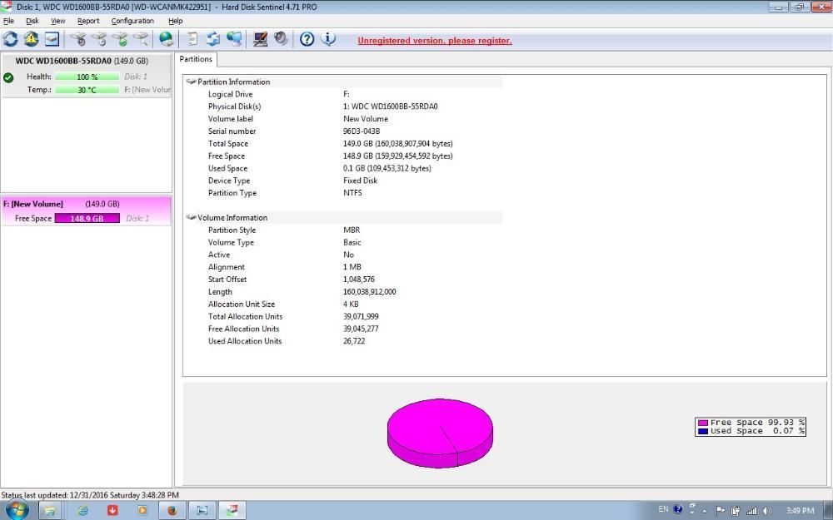The height and width of the screenshot is (520, 833).
Task: Select the F: [New Volume] partition entry
Action: (86, 211)
